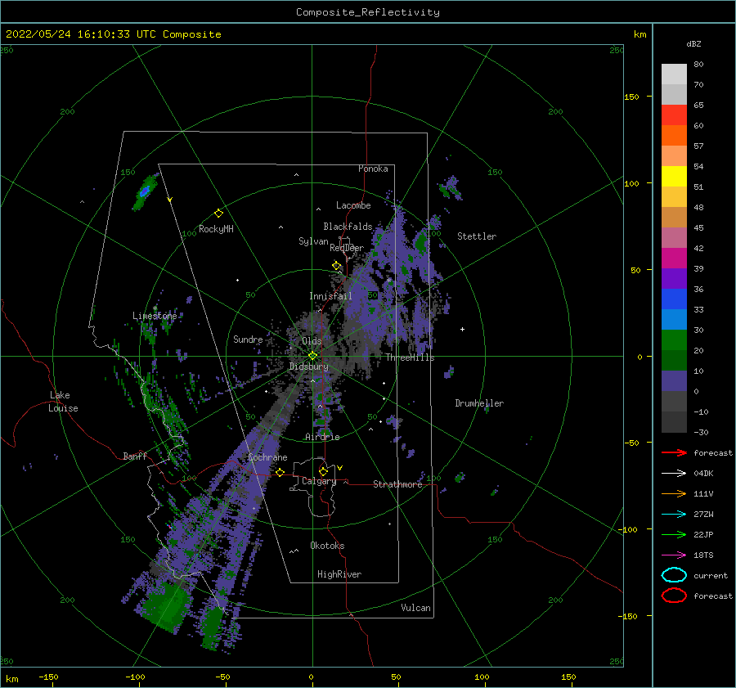
Task: Pick the 10 dBZ slate-purple swatch
Action: coord(674,381)
